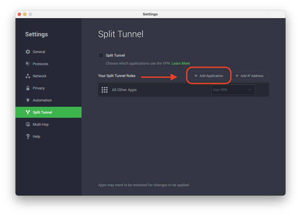301x216 pixels.
Task: Click the Split Tunnel fork icon
Action: coord(28,112)
